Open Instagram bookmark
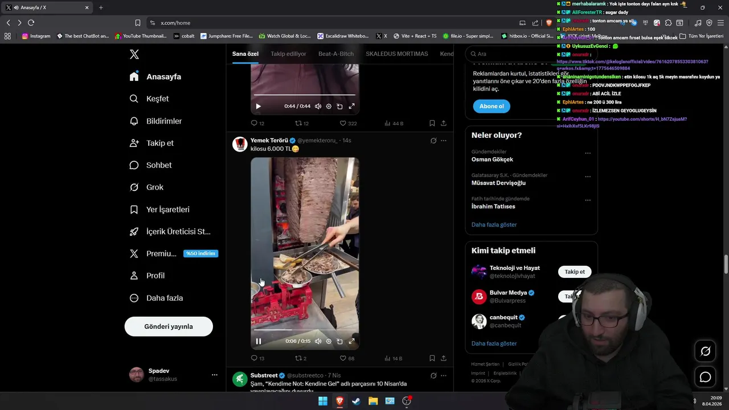Screen dimensions: 729x410 point(36,36)
